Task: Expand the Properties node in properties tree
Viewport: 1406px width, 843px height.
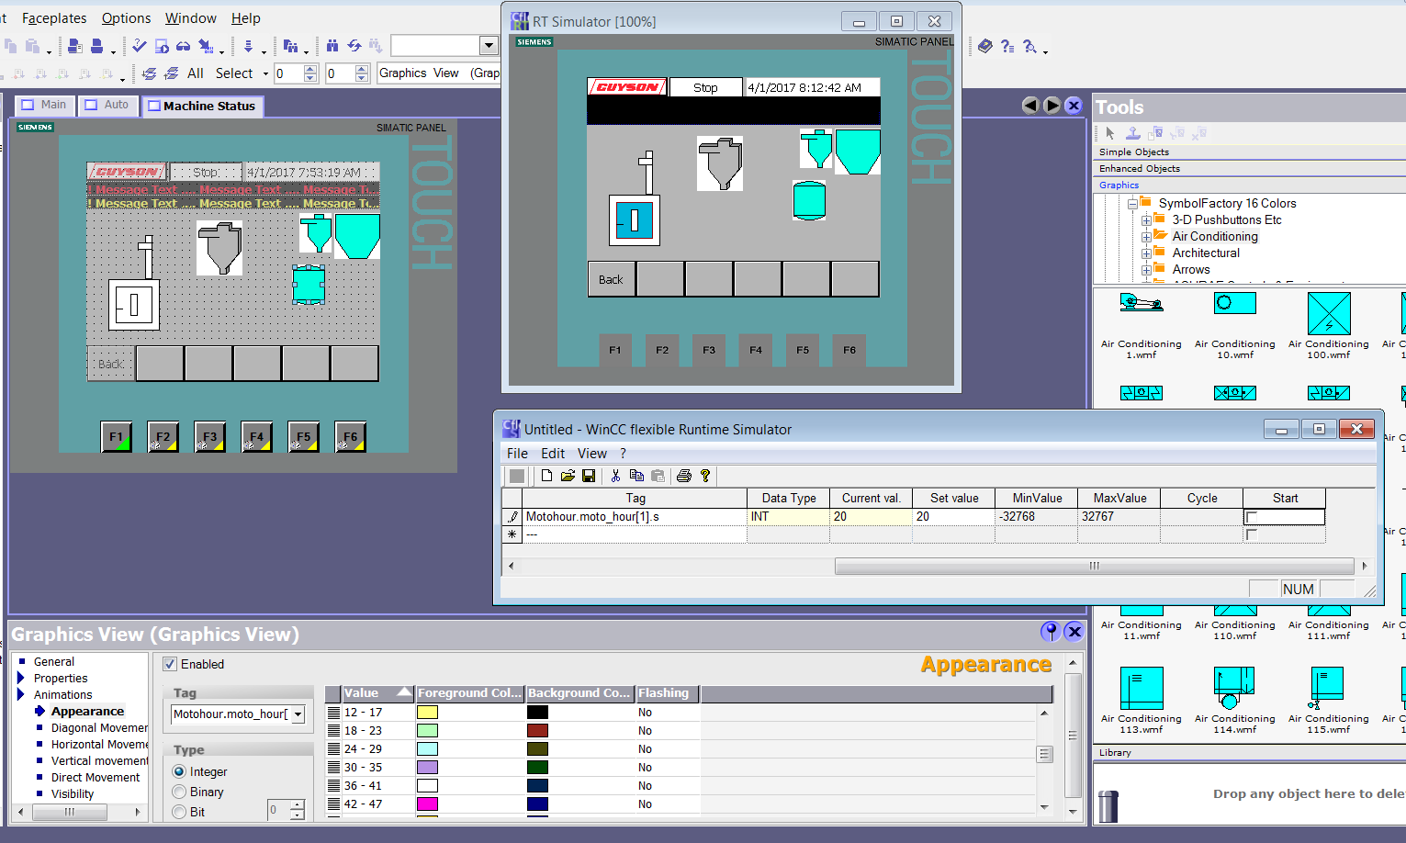Action: coord(21,678)
